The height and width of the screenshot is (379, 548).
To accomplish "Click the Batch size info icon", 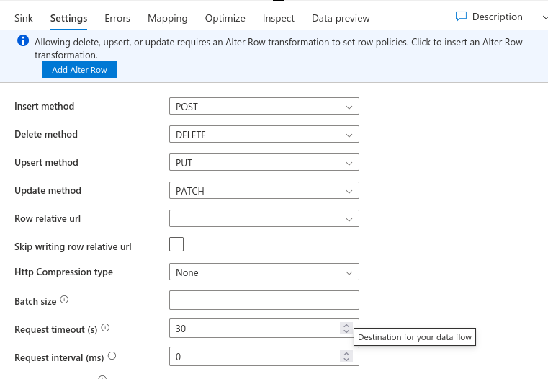I will [x=64, y=300].
